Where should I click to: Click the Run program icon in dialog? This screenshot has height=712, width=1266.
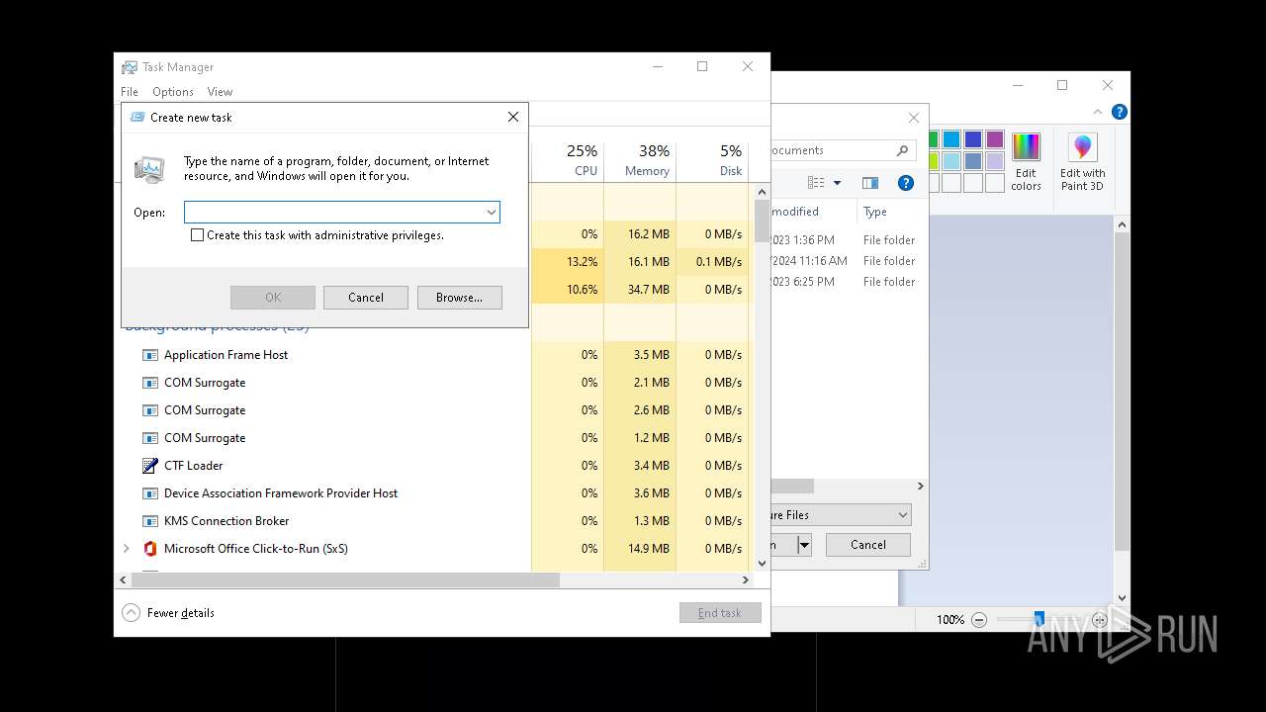[149, 170]
